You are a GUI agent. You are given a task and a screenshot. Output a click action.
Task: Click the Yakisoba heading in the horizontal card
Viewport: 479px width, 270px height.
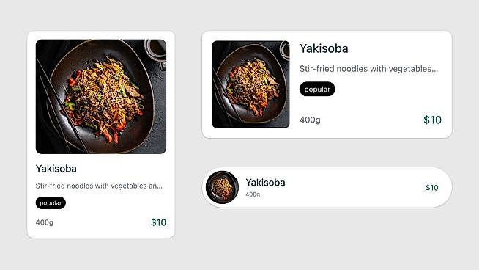(324, 48)
